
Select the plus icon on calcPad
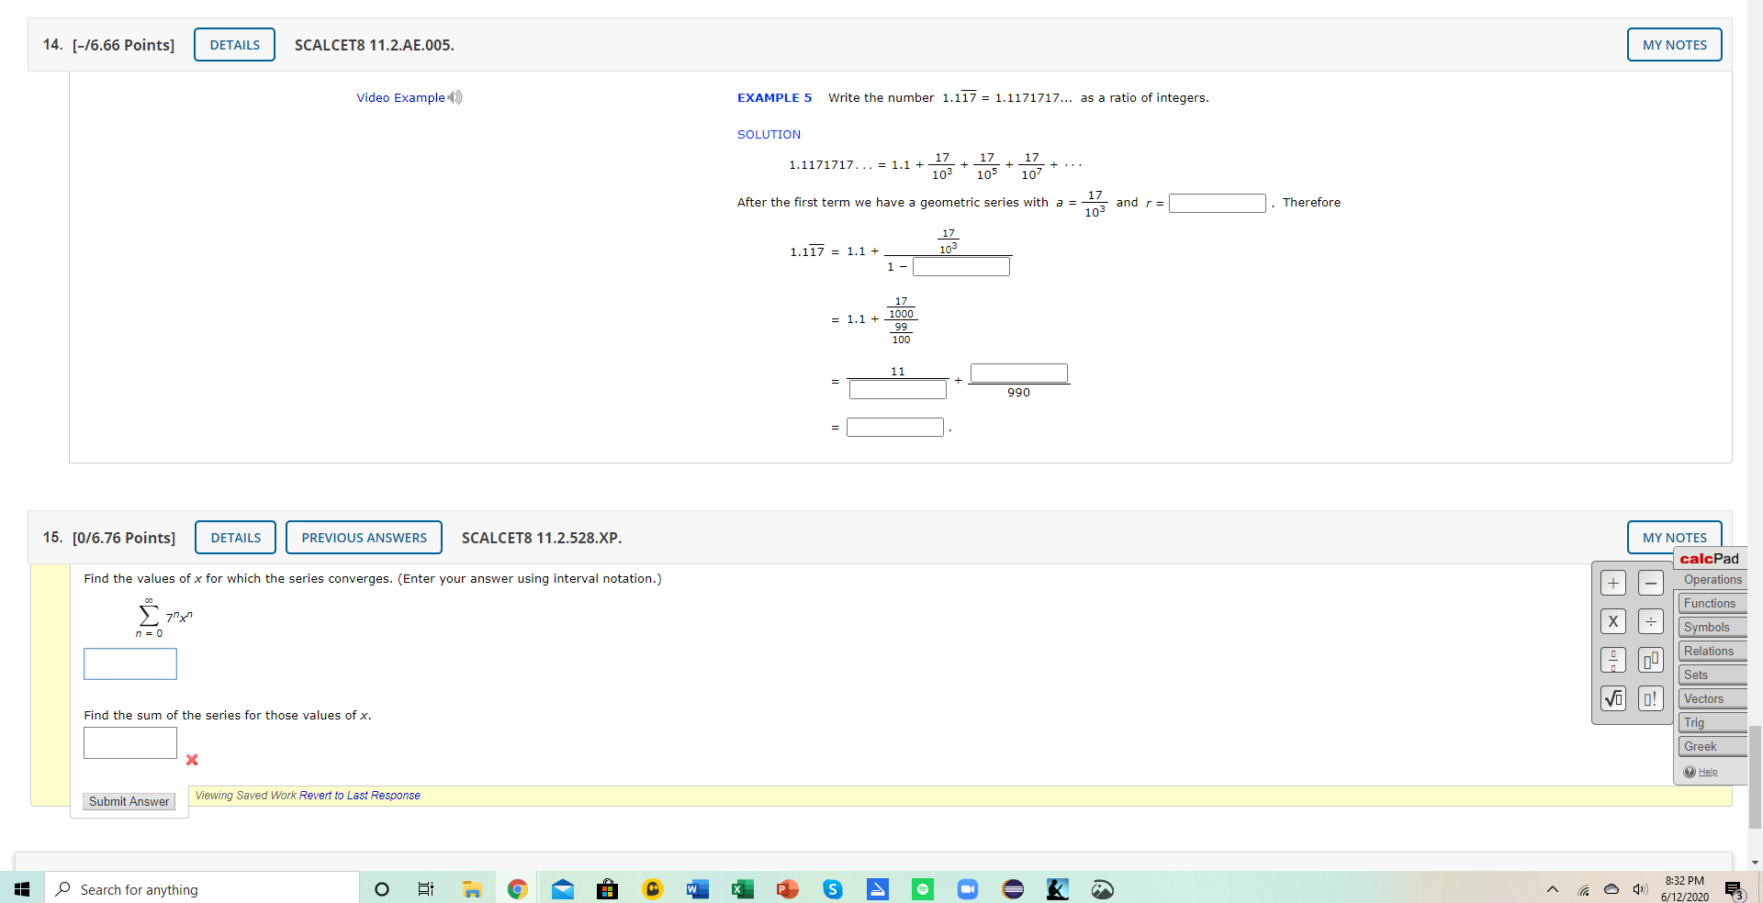point(1613,583)
